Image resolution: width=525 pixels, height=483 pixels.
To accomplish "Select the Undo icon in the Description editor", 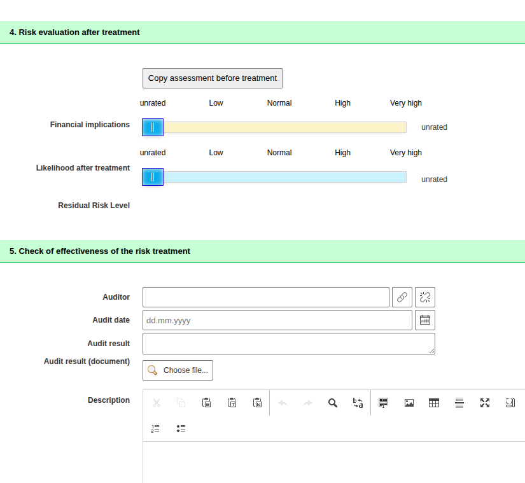I will (x=283, y=402).
